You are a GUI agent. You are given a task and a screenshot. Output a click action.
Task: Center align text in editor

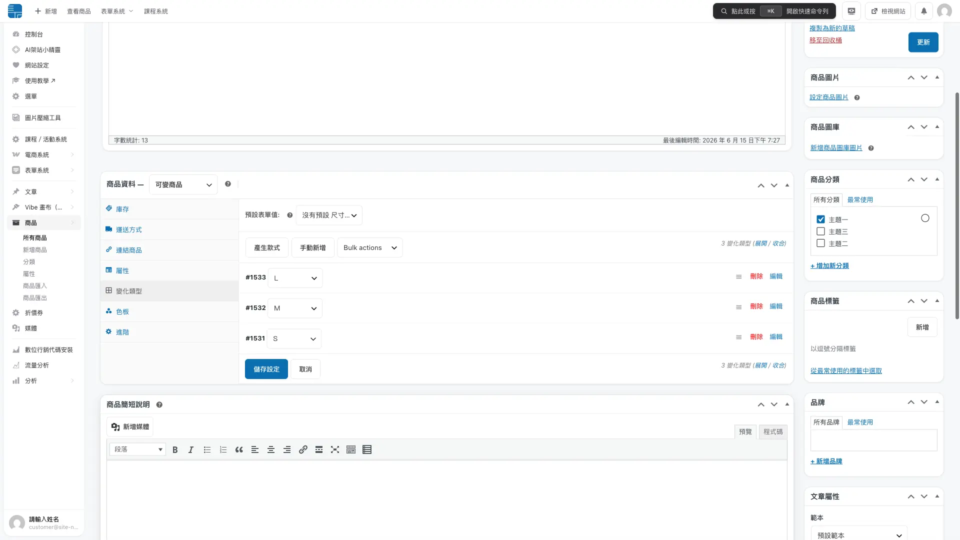[271, 449]
